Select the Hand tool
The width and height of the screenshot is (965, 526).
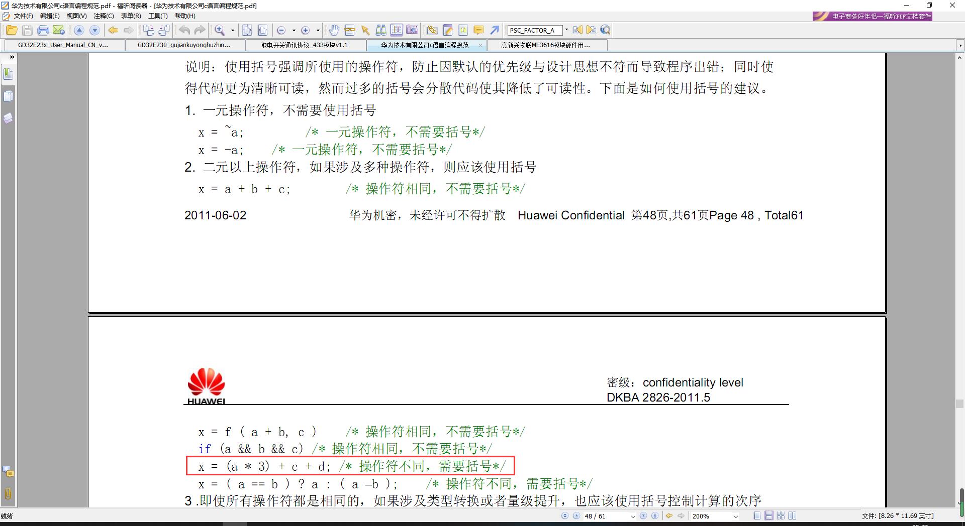tap(334, 31)
